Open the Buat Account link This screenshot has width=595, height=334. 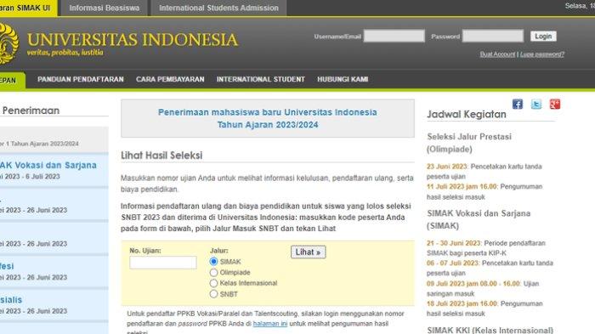497,54
